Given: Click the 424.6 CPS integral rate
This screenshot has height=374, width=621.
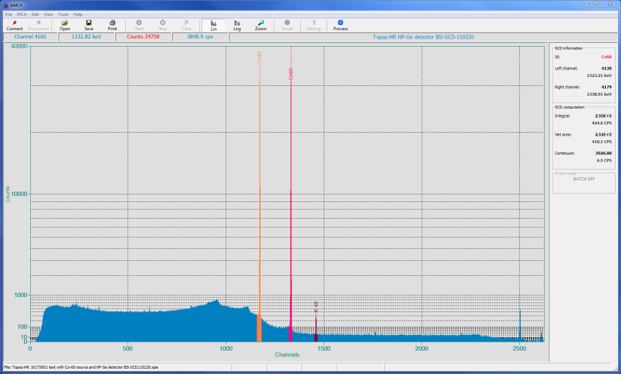Looking at the screenshot, I should coord(601,123).
